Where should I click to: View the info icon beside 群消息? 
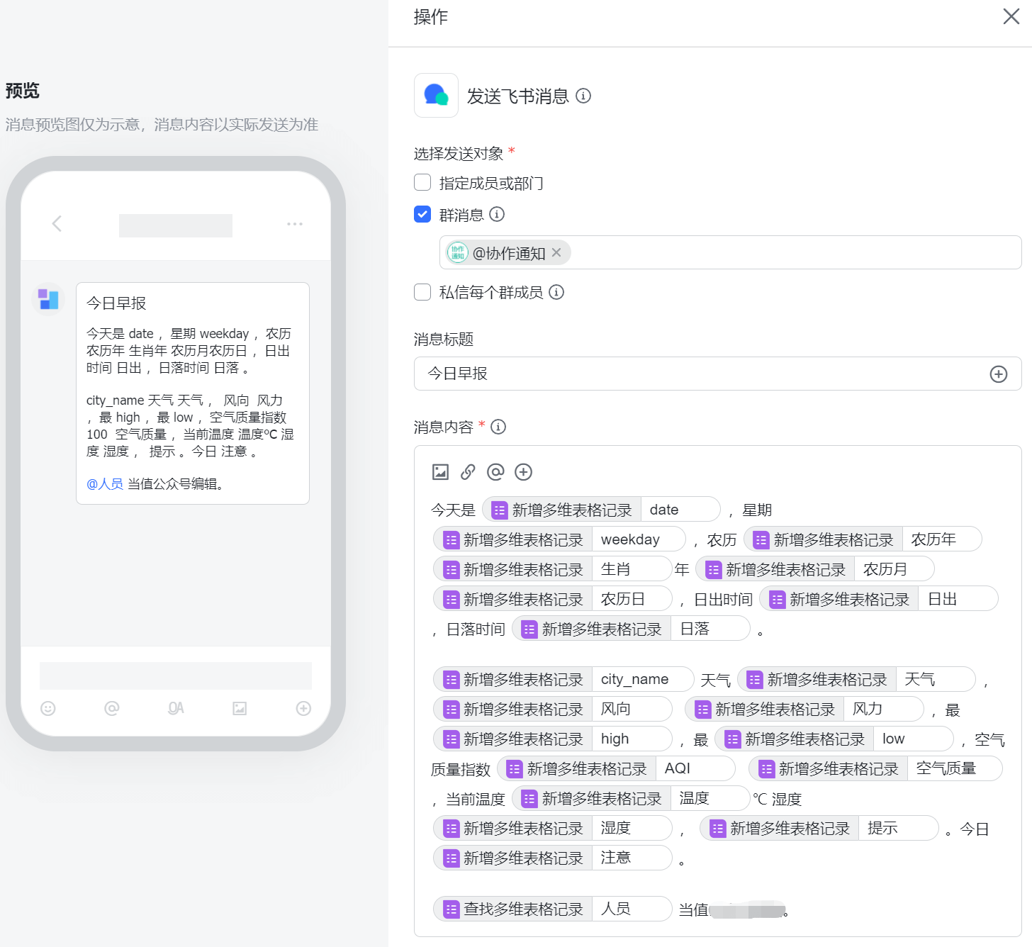498,215
